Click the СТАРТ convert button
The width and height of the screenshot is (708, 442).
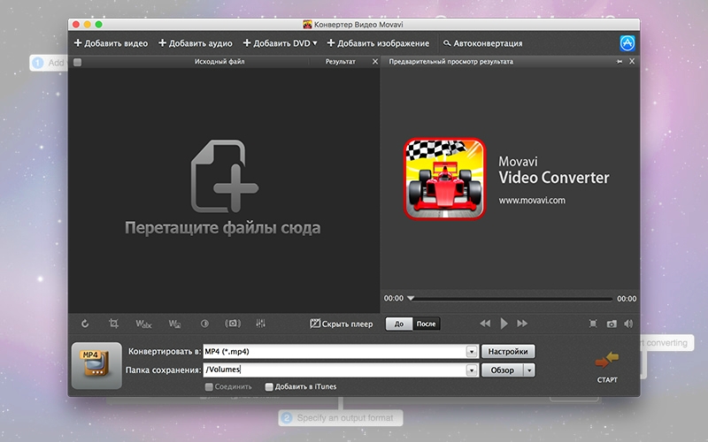pos(607,366)
